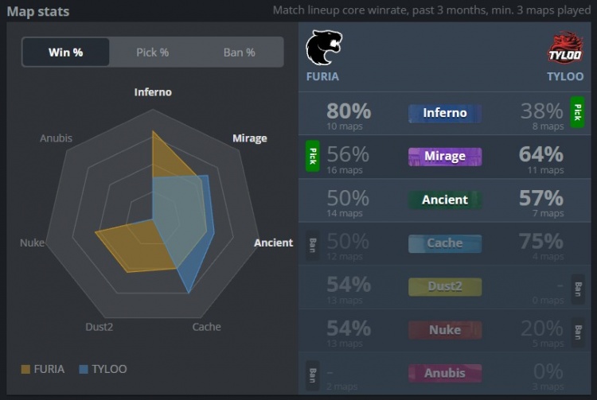Viewport: 597px width, 400px height.
Task: Click the Inferno axis label on radar chart
Action: [x=153, y=92]
